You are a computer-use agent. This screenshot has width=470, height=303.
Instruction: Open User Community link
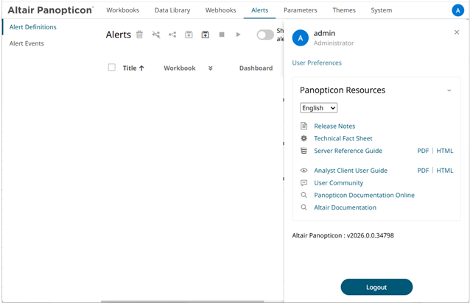click(339, 183)
